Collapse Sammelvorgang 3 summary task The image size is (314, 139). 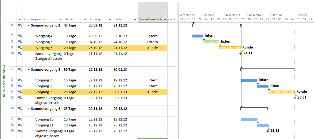pyautogui.click(x=28, y=70)
